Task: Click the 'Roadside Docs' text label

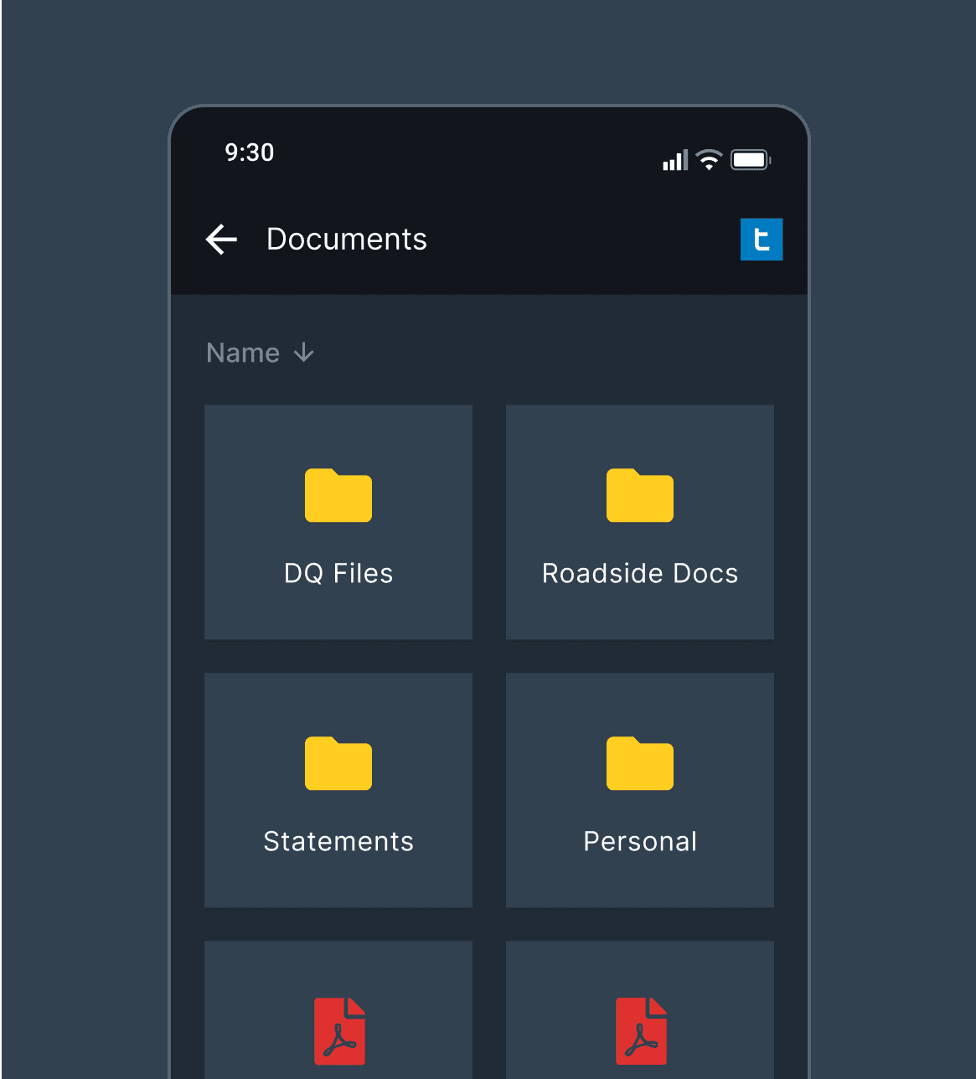Action: (x=640, y=574)
